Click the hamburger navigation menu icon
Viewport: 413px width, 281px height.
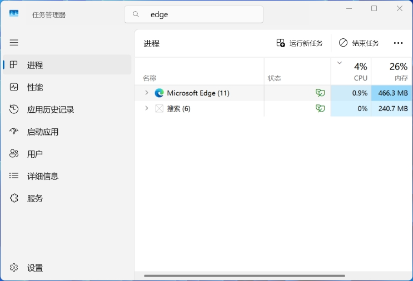click(14, 43)
